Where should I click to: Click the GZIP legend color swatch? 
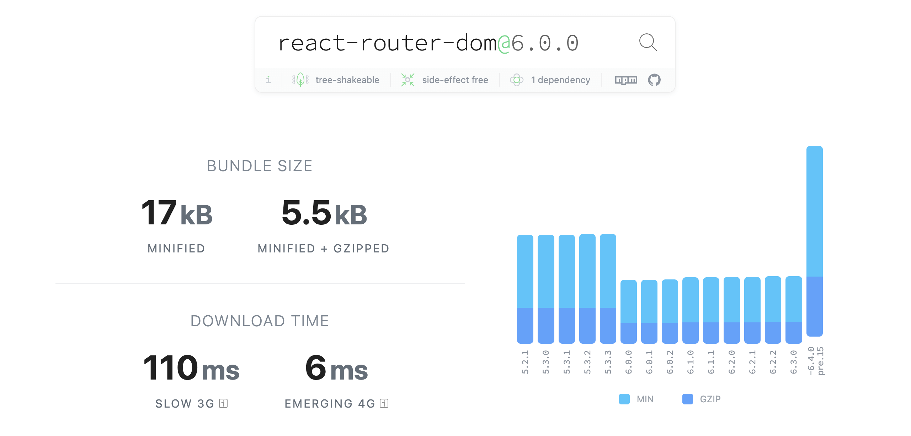click(687, 399)
